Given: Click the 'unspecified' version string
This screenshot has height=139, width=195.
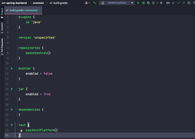Looking at the screenshot, I should [44, 38].
